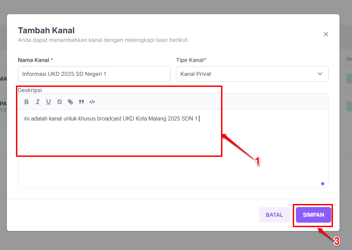Click the Nama Kanal label

pyautogui.click(x=34, y=60)
